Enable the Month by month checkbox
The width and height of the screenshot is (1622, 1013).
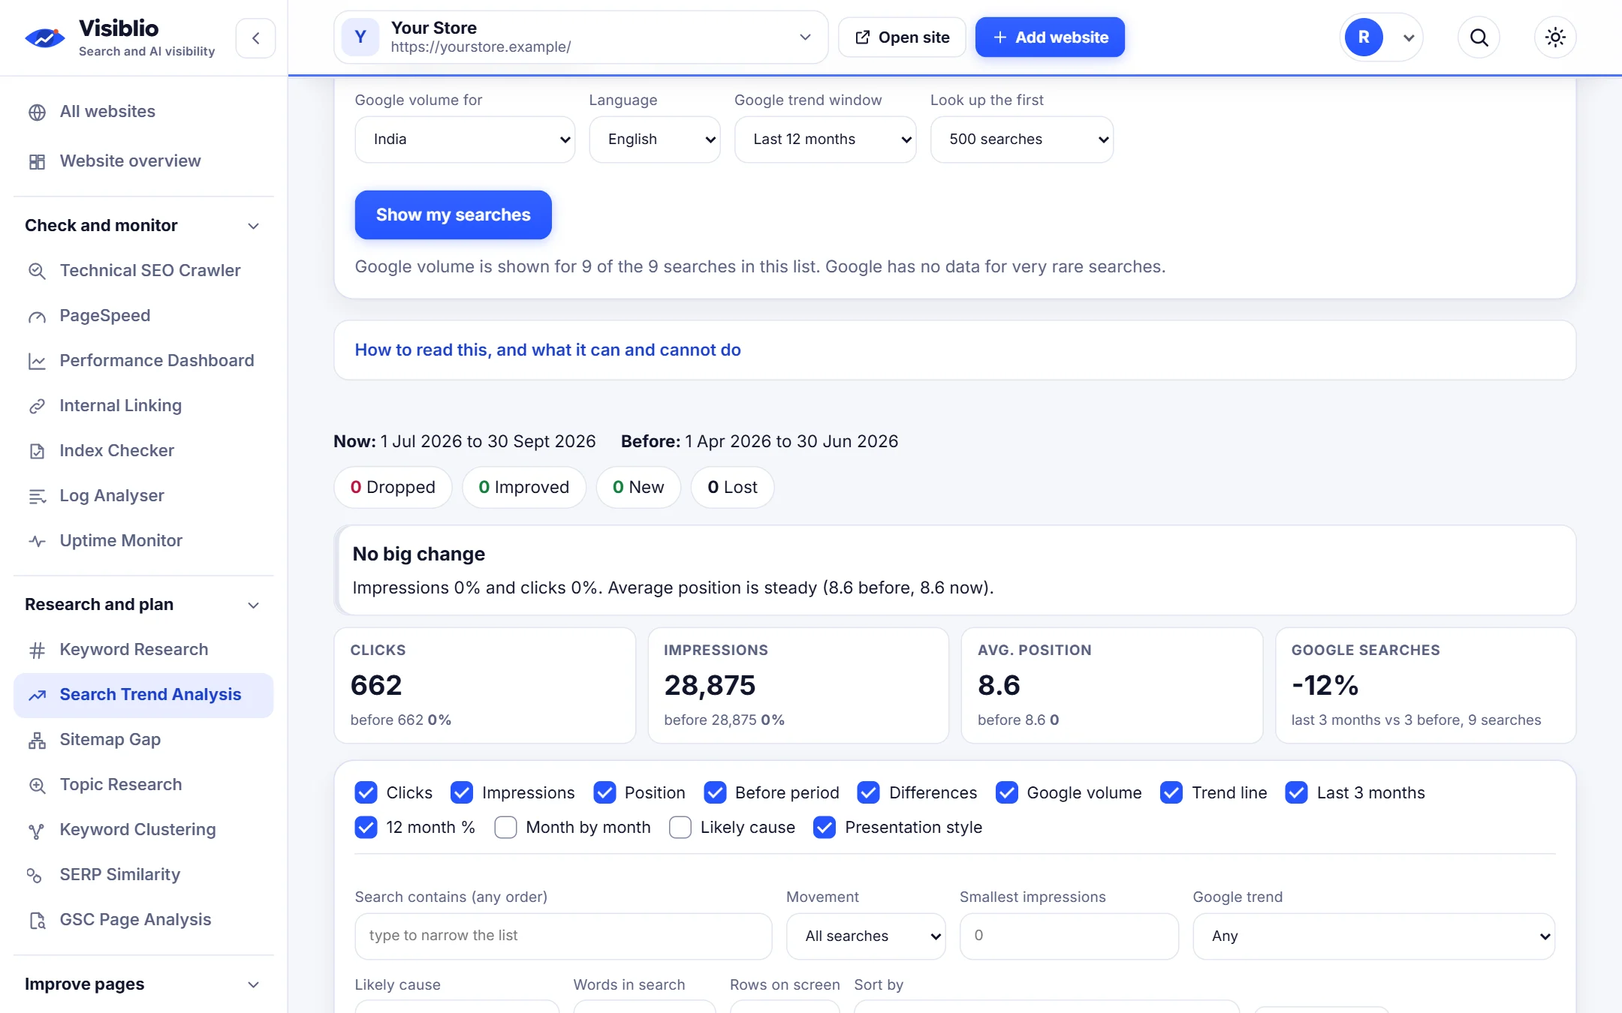[x=505, y=827]
